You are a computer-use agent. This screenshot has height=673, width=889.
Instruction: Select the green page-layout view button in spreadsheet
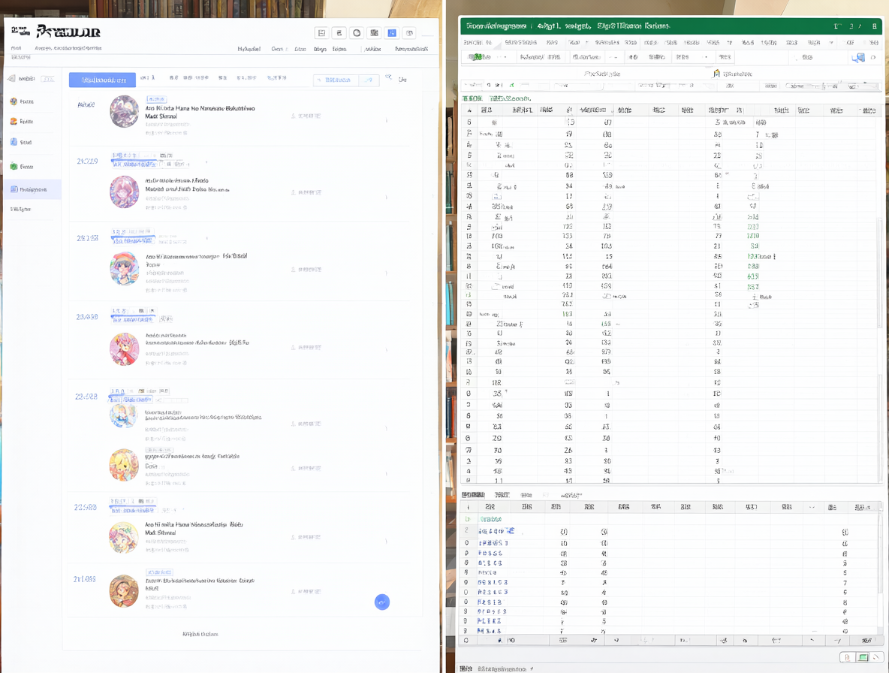click(863, 657)
